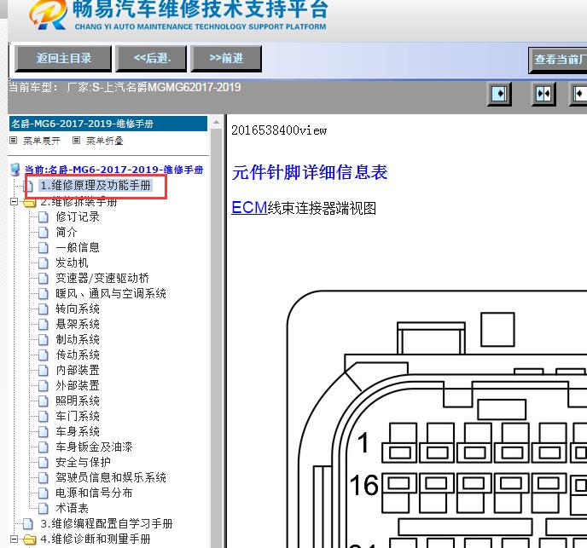
Task: Open the 传动系统 section
Action: 78,355
